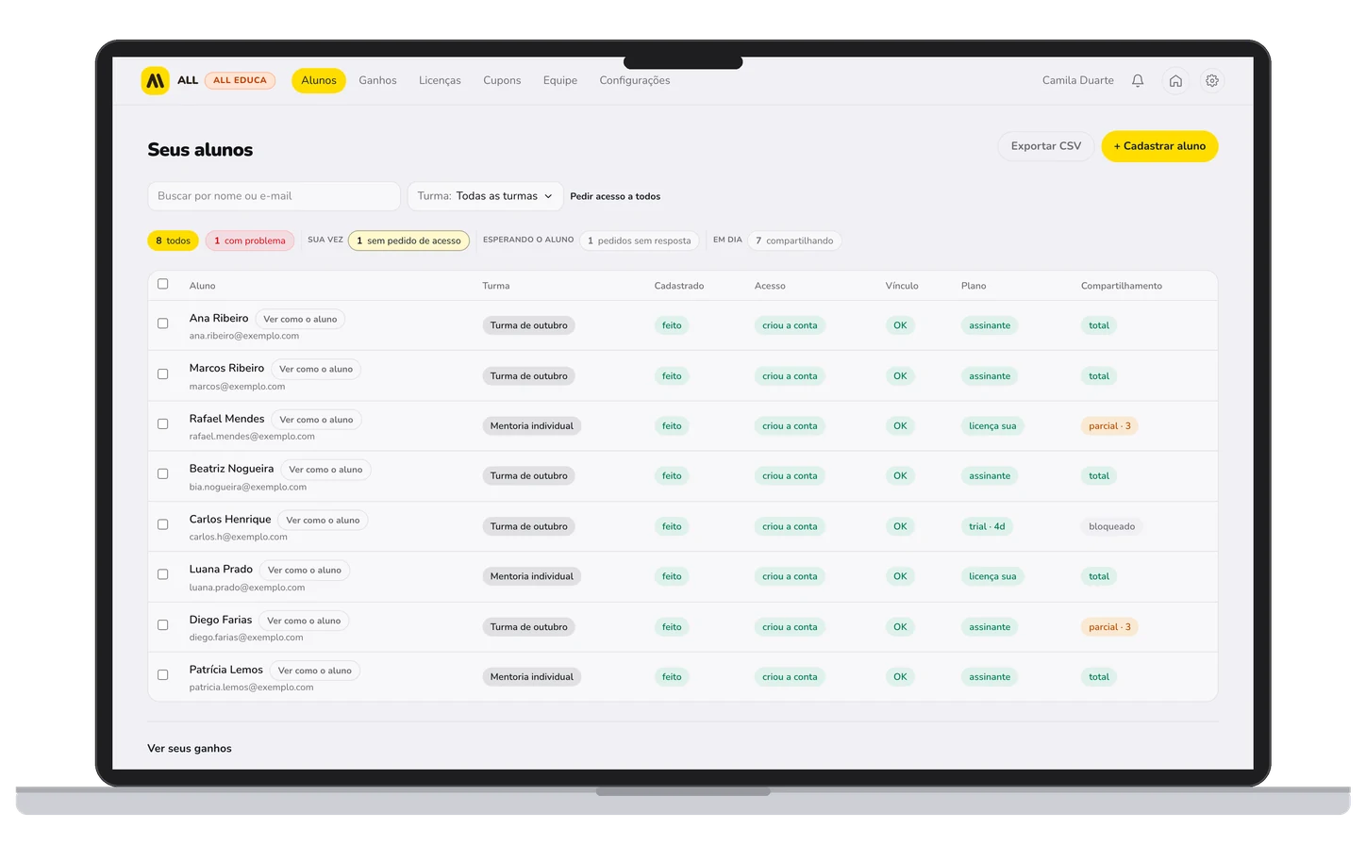Image resolution: width=1366 pixels, height=862 pixels.
Task: Check the box for Ana Ribeiro
Action: click(162, 323)
